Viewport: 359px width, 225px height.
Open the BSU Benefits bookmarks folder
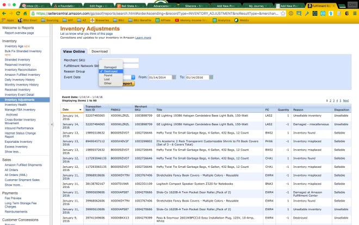tap(140, 20)
